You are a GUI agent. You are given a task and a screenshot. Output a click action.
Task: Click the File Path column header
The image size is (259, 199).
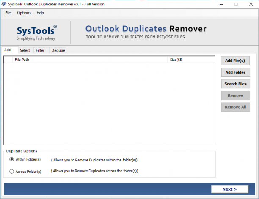tap(90, 60)
